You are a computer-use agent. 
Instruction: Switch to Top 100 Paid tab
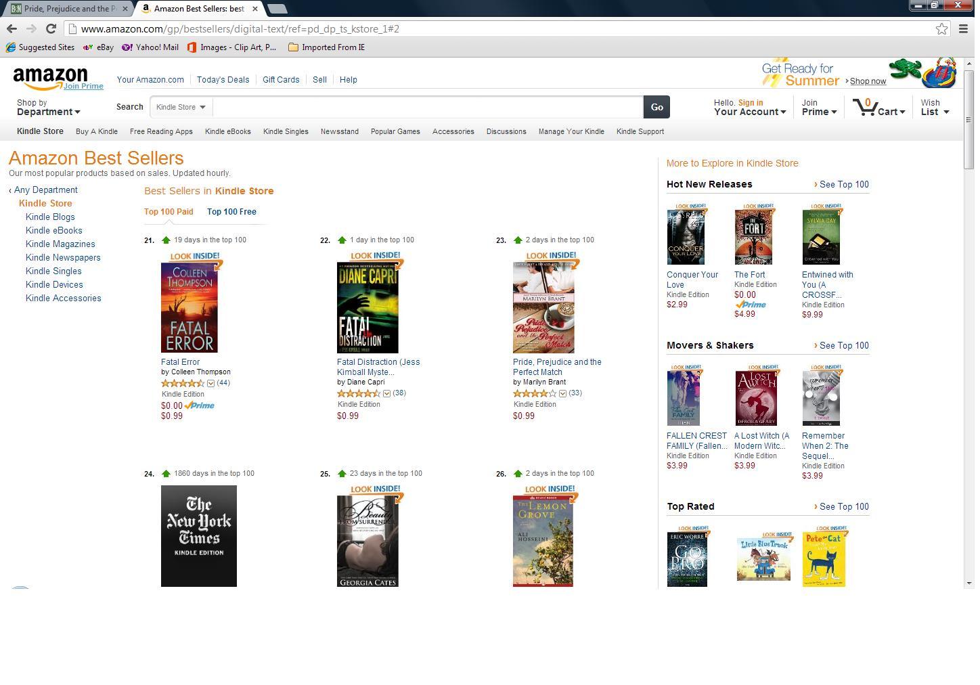(169, 212)
